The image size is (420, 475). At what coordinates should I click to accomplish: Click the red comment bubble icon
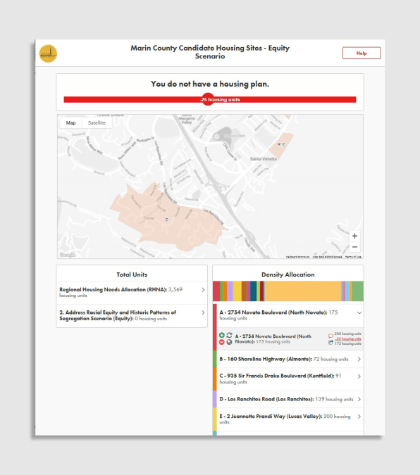[331, 336]
